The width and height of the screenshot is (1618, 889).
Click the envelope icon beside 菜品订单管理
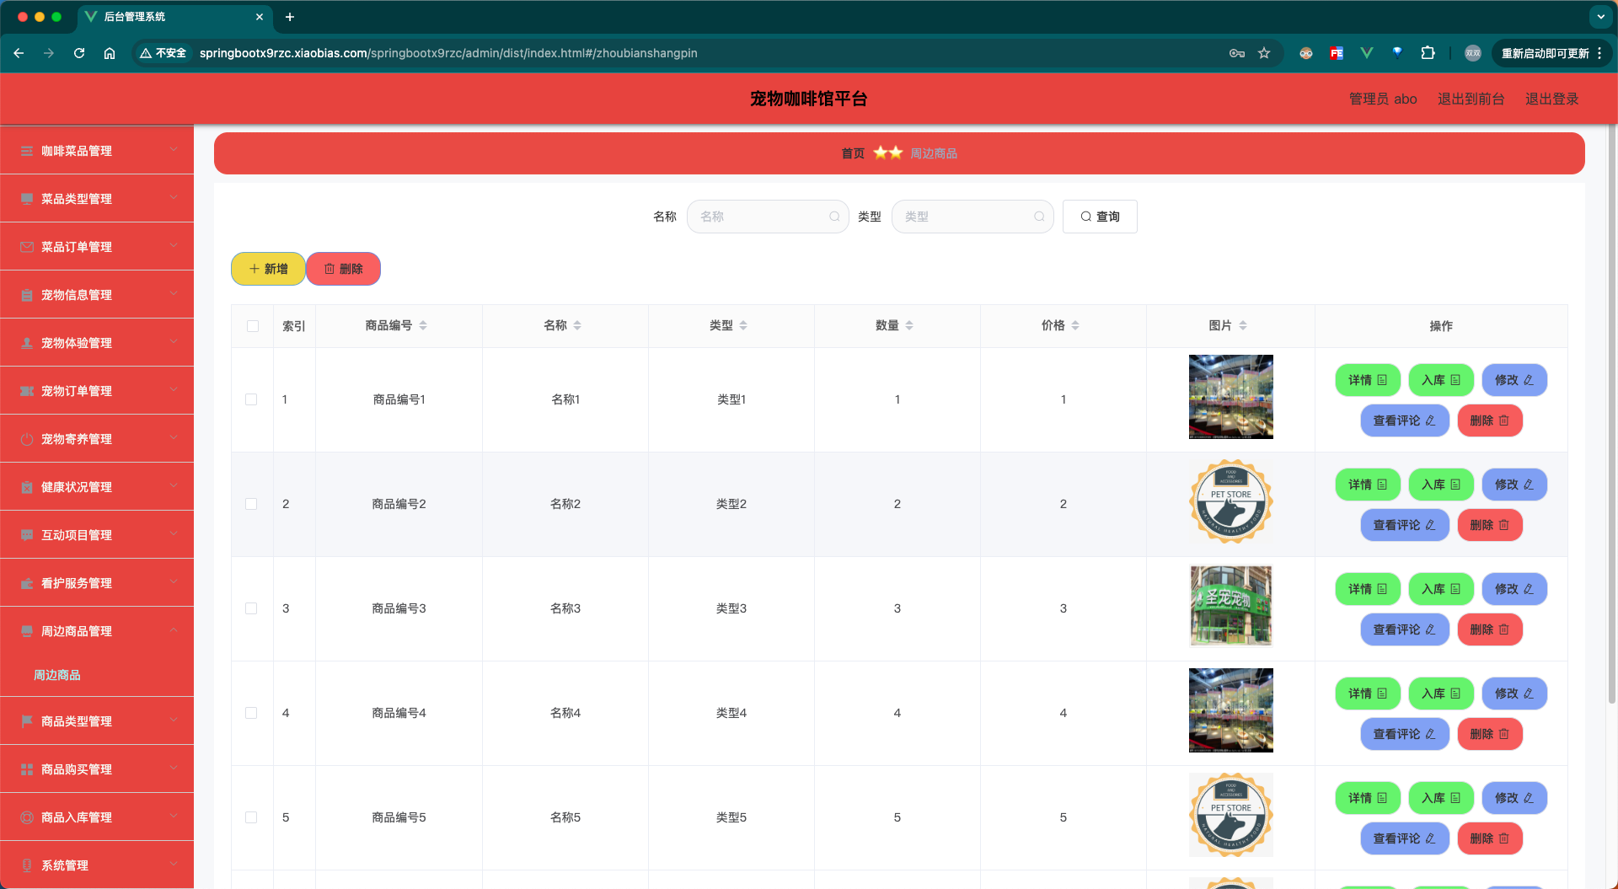pos(27,247)
